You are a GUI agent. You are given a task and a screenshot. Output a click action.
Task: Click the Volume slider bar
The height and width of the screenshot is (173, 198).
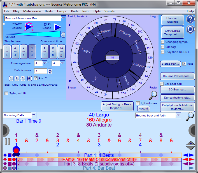point(33,34)
